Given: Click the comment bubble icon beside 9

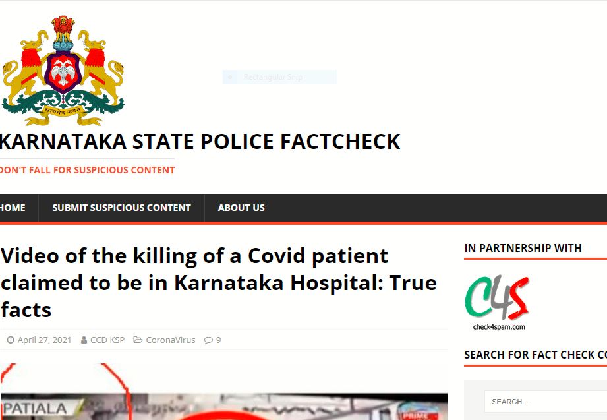Looking at the screenshot, I should coord(208,340).
